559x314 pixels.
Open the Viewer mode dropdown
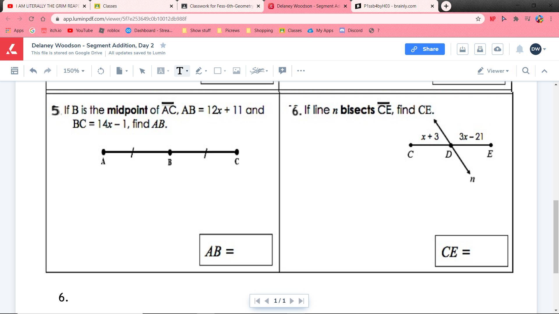click(493, 71)
